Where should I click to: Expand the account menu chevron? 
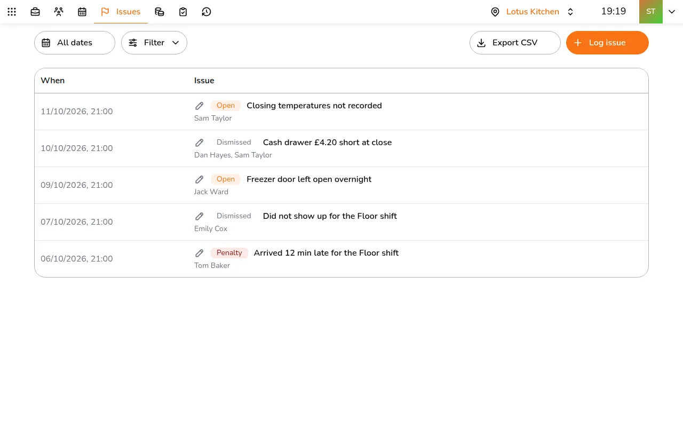[672, 12]
